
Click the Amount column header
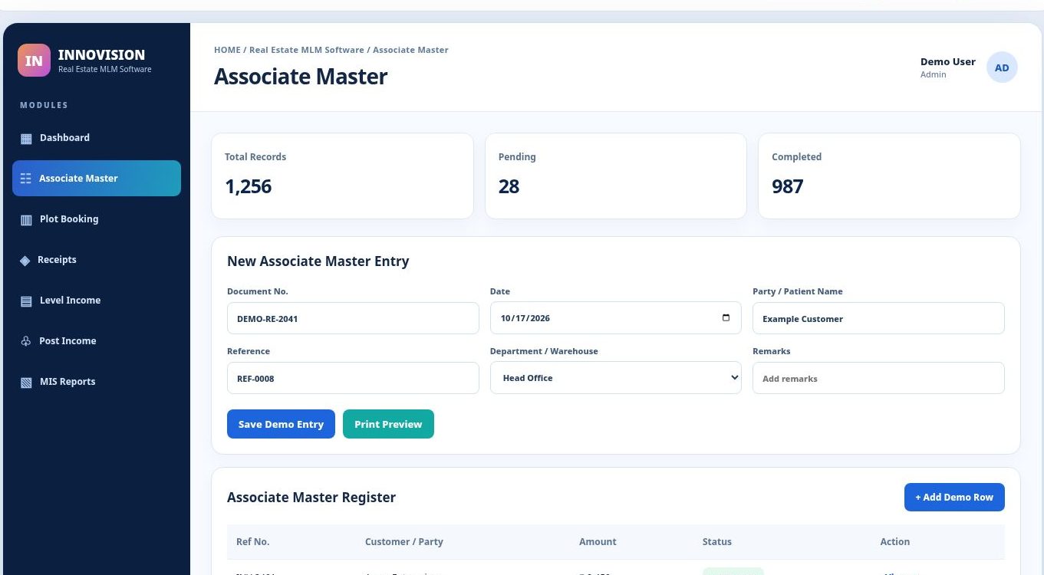click(x=598, y=541)
